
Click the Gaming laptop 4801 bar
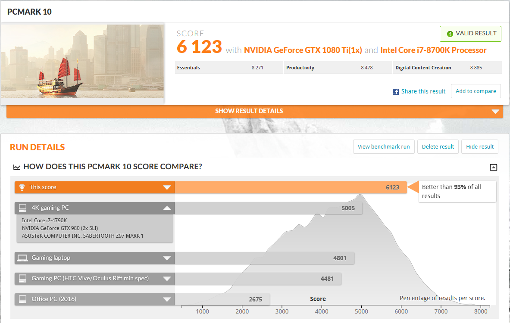(x=265, y=258)
